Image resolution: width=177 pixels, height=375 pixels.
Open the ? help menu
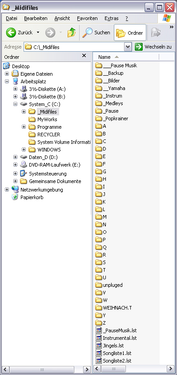pos(127,18)
